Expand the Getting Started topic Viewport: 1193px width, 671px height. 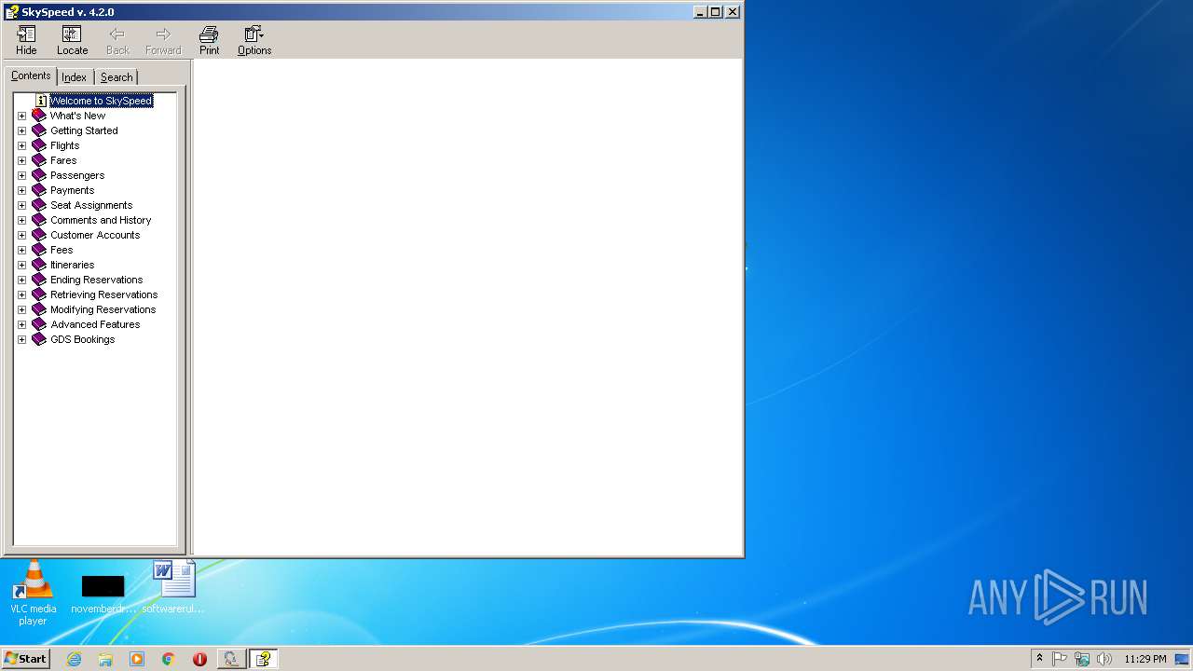coord(21,130)
